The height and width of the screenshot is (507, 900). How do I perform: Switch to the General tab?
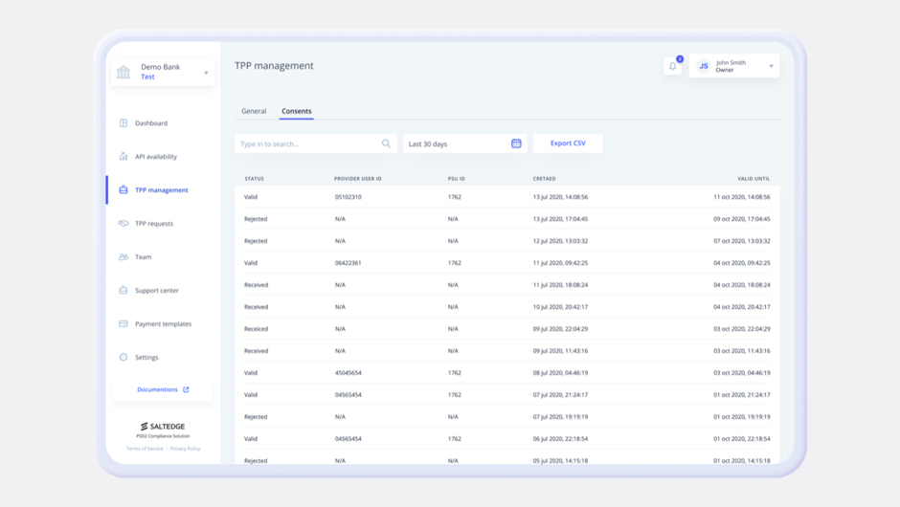pos(254,111)
